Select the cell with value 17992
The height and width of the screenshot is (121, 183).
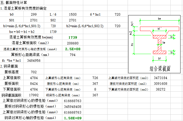pyautogui.click(x=34, y=95)
